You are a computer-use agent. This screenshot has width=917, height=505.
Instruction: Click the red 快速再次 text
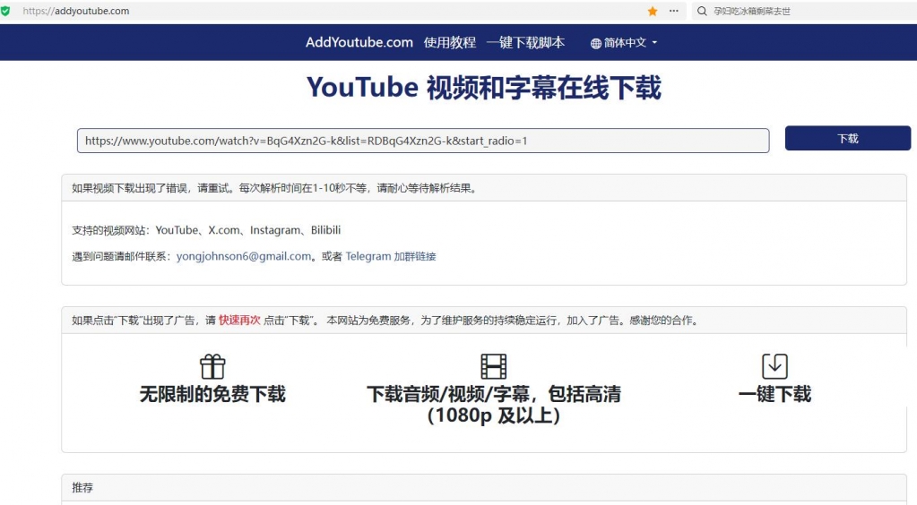239,321
